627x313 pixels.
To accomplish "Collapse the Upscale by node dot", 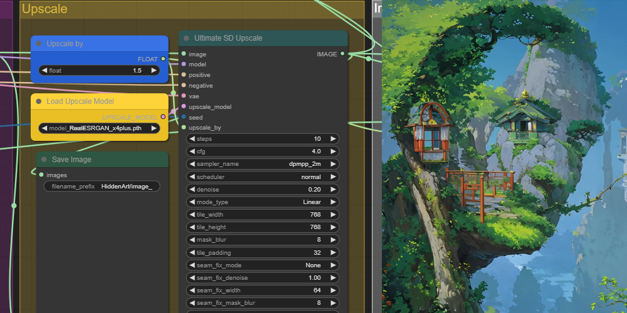I will point(39,44).
